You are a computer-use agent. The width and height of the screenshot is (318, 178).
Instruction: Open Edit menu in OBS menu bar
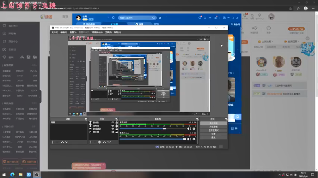click(x=64, y=32)
